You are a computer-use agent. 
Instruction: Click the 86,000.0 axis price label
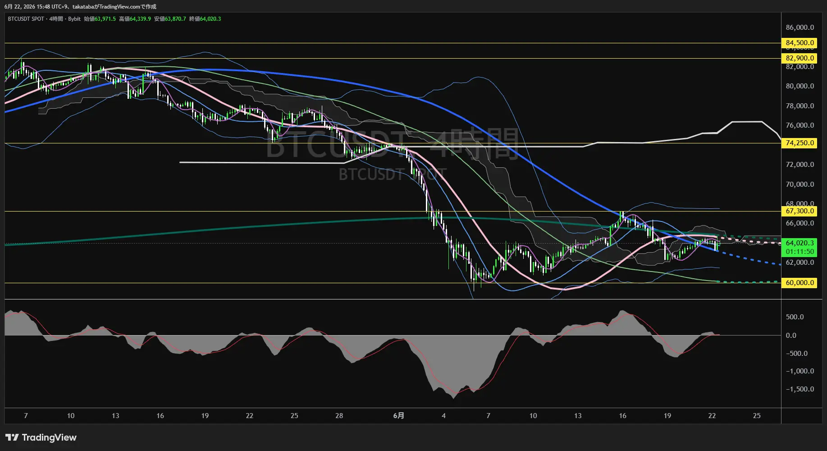coord(800,28)
